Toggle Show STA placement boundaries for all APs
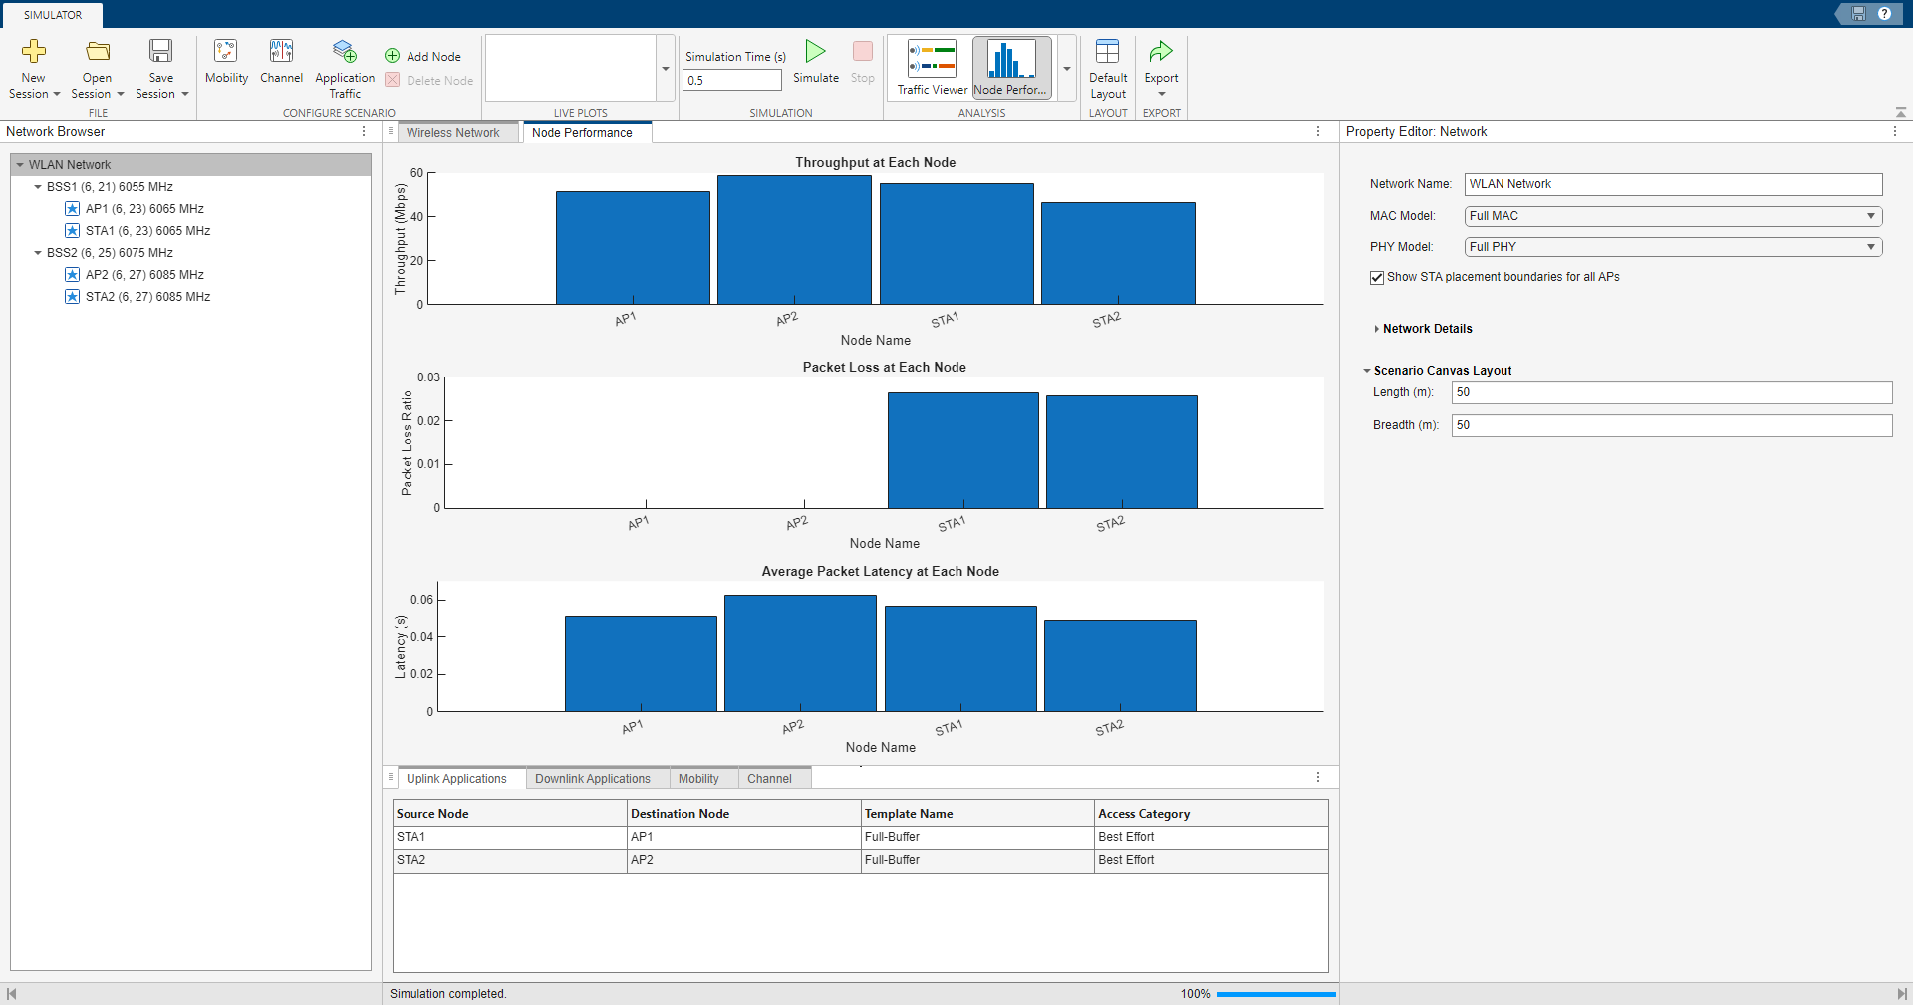 point(1377,278)
